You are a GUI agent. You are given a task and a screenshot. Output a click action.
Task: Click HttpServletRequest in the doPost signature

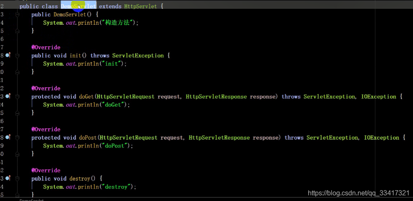128,137
